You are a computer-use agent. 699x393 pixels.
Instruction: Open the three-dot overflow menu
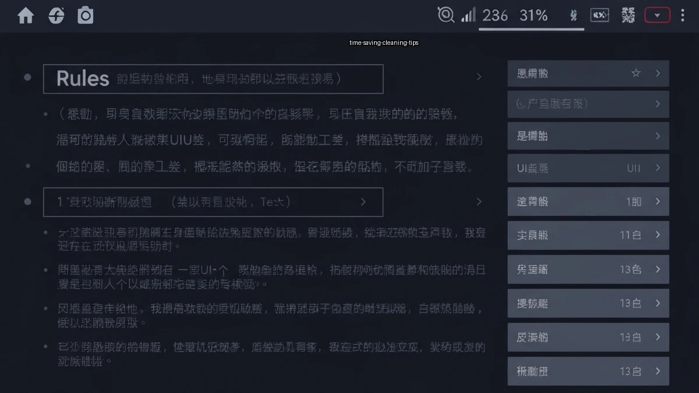[683, 16]
